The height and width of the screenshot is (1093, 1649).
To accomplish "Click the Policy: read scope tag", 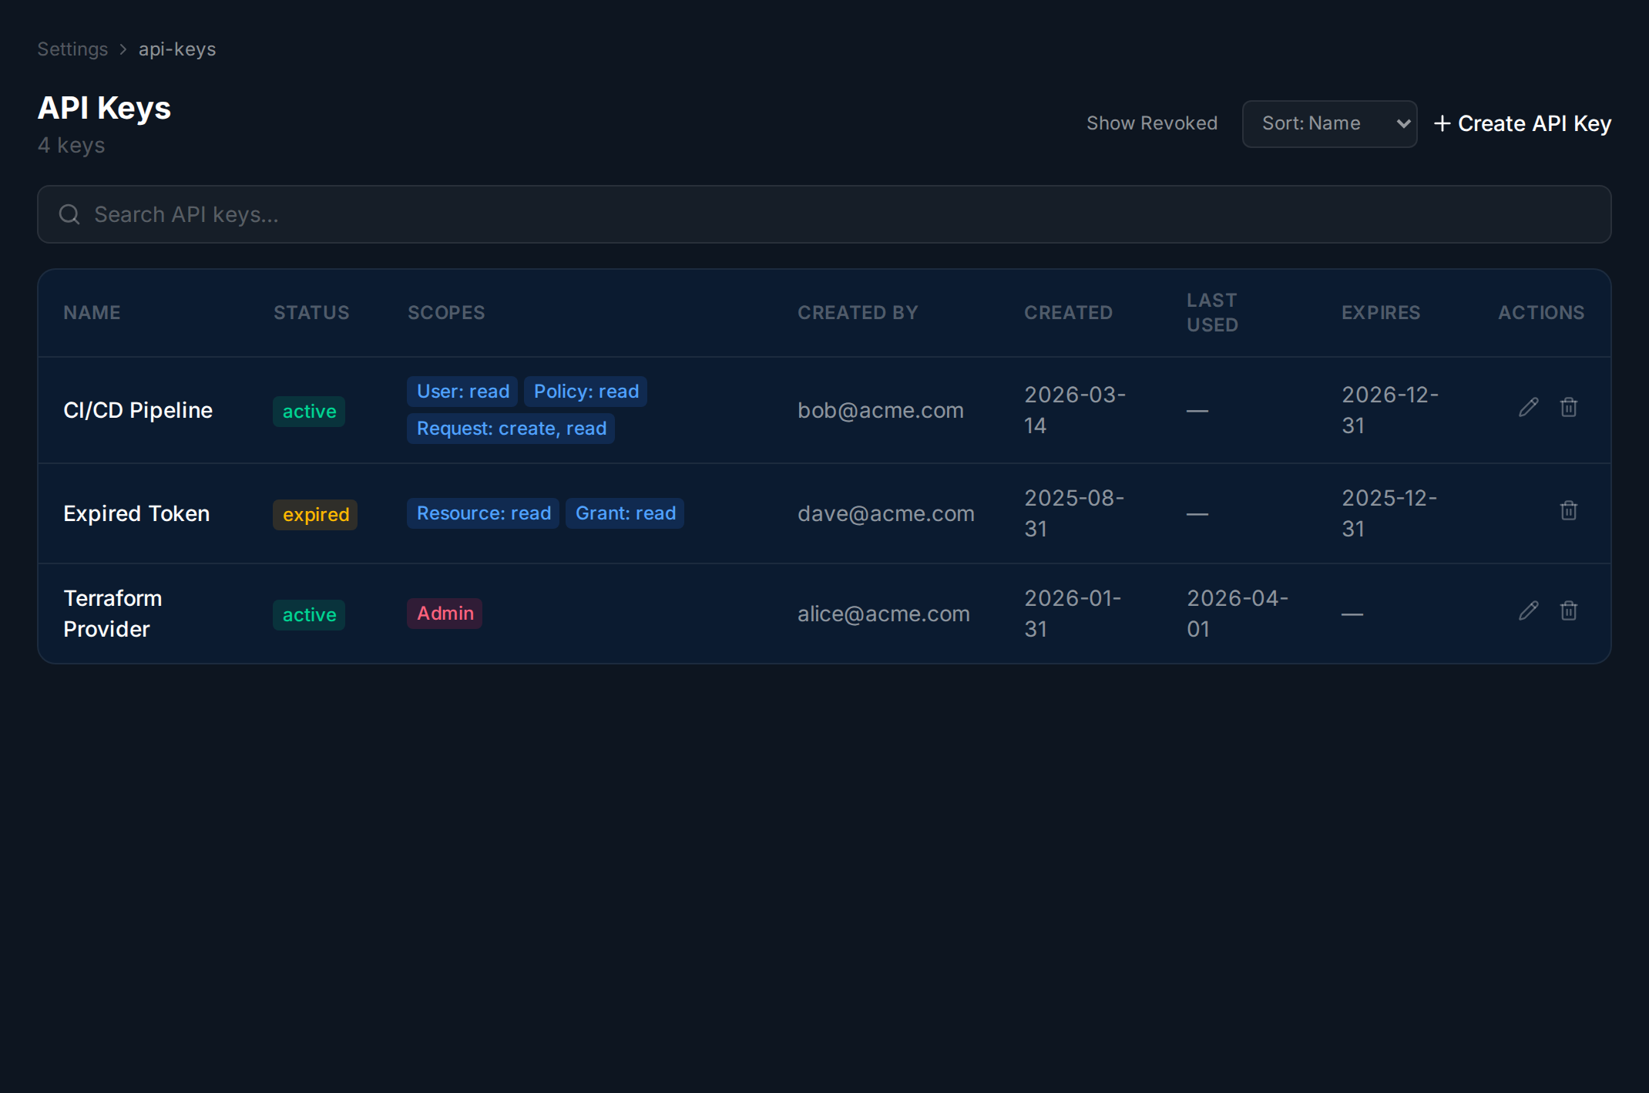I will (x=586, y=392).
